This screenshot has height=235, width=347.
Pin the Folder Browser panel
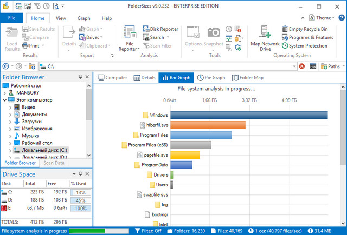(80, 77)
